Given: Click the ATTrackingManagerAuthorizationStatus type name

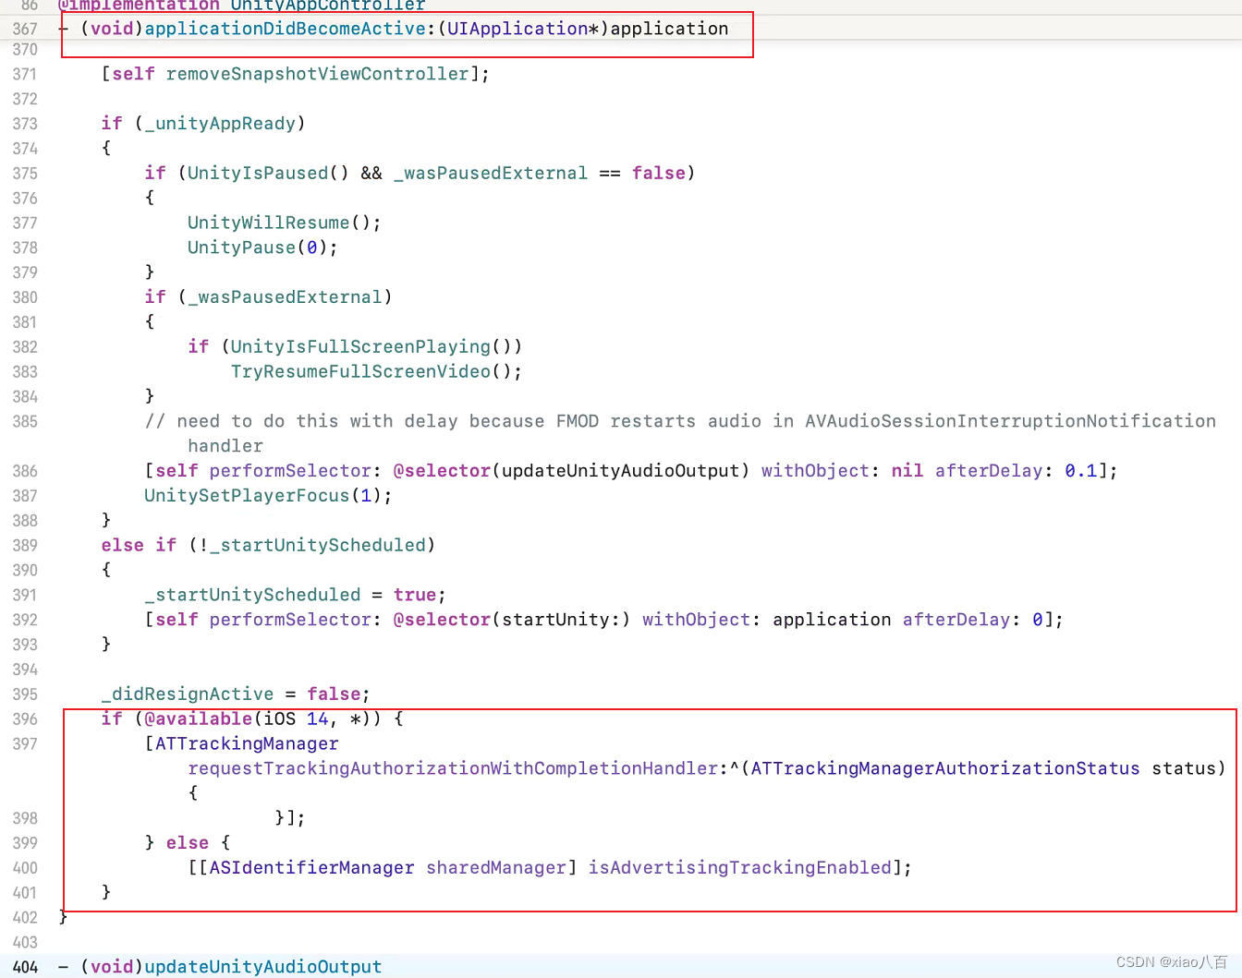Looking at the screenshot, I should tap(945, 768).
